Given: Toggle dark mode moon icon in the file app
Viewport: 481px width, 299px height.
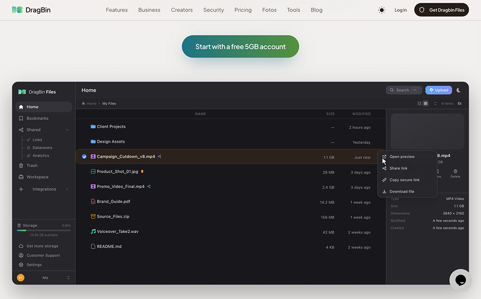Looking at the screenshot, I should tap(458, 90).
